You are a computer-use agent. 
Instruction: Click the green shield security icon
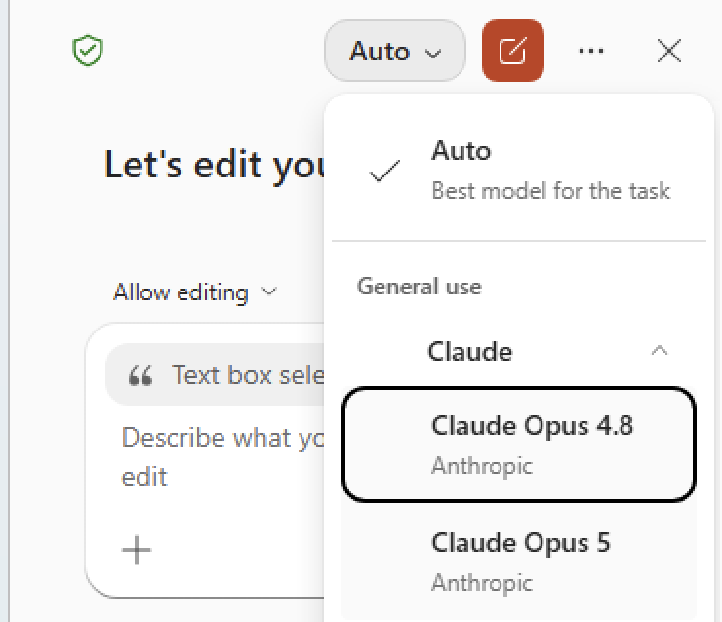tap(88, 51)
